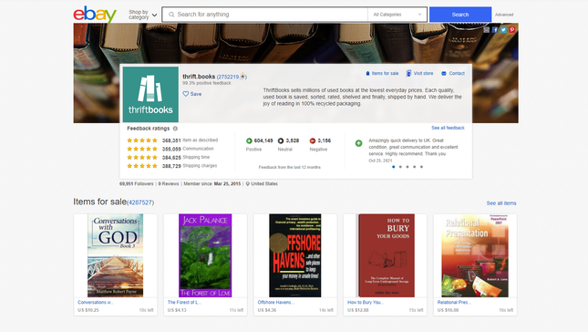Viewport: 588px width, 332px height.
Task: Open the thrift.books username link
Action: click(x=199, y=77)
